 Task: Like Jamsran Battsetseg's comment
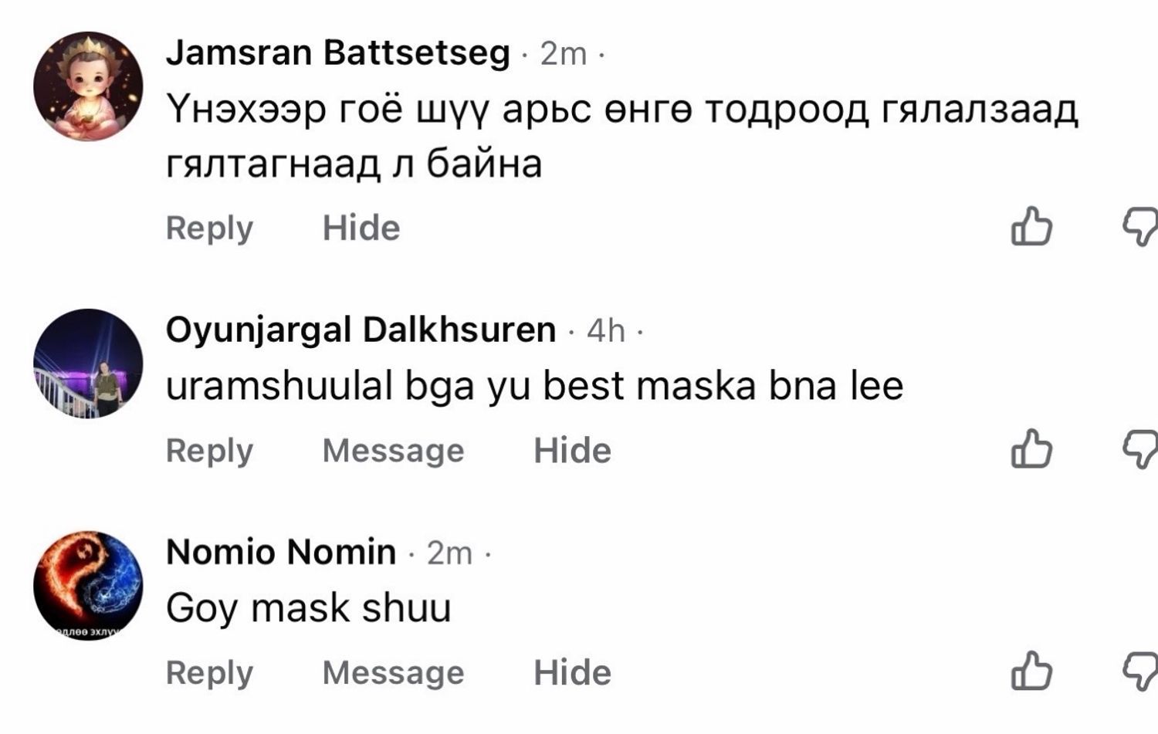[x=1031, y=227]
